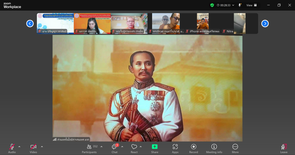Show next participants with right arrow

click(x=265, y=24)
